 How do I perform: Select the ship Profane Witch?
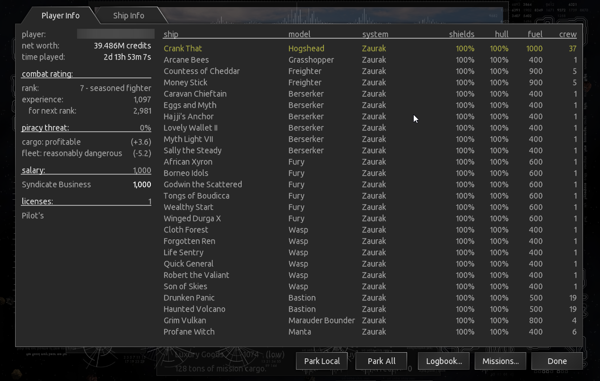370,332
